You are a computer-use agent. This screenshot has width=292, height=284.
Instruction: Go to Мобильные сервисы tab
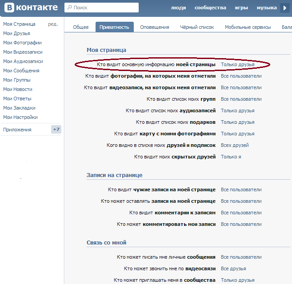(x=248, y=27)
